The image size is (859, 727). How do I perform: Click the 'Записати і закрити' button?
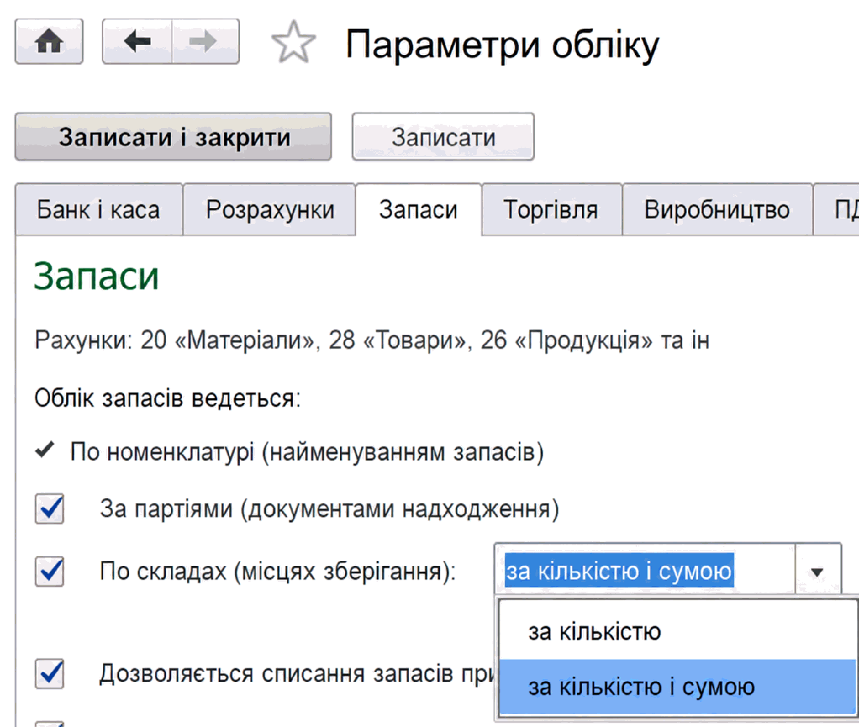173,137
